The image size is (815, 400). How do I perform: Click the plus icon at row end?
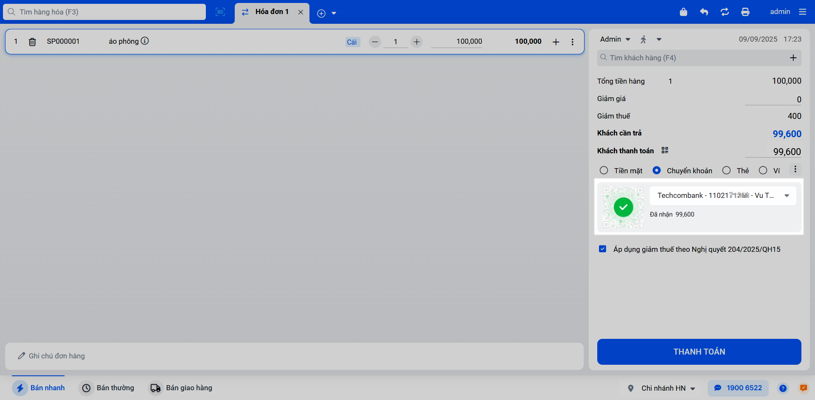(556, 42)
